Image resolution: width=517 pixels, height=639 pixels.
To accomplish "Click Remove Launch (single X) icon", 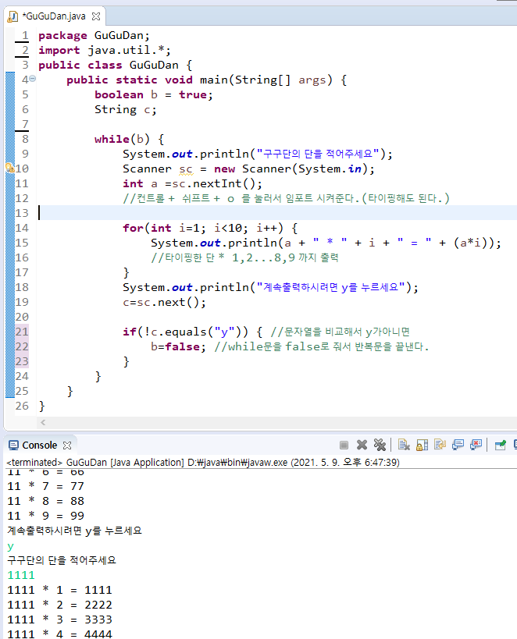I will pyautogui.click(x=362, y=445).
